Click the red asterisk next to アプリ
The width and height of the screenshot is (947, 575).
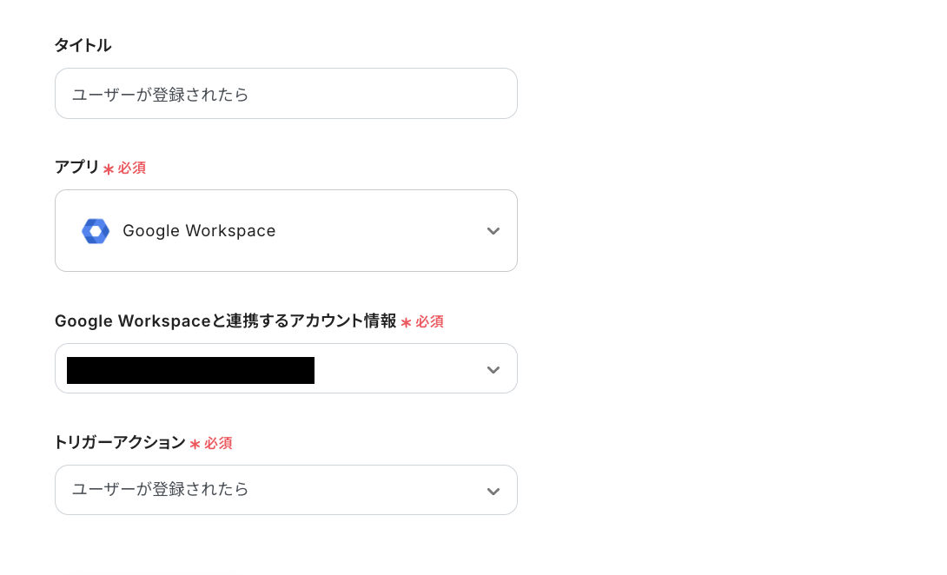pos(109,168)
